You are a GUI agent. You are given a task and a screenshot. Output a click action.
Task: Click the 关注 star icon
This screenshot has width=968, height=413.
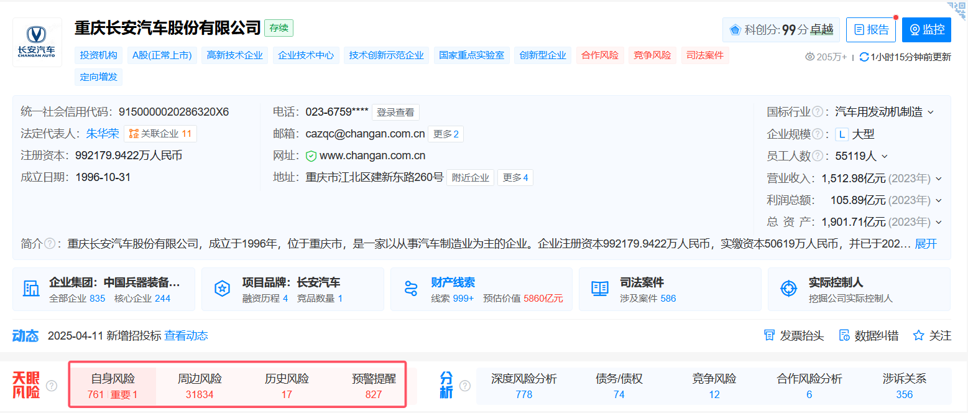(918, 336)
